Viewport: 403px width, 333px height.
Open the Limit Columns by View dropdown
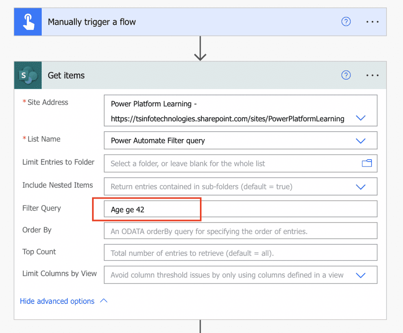point(361,275)
